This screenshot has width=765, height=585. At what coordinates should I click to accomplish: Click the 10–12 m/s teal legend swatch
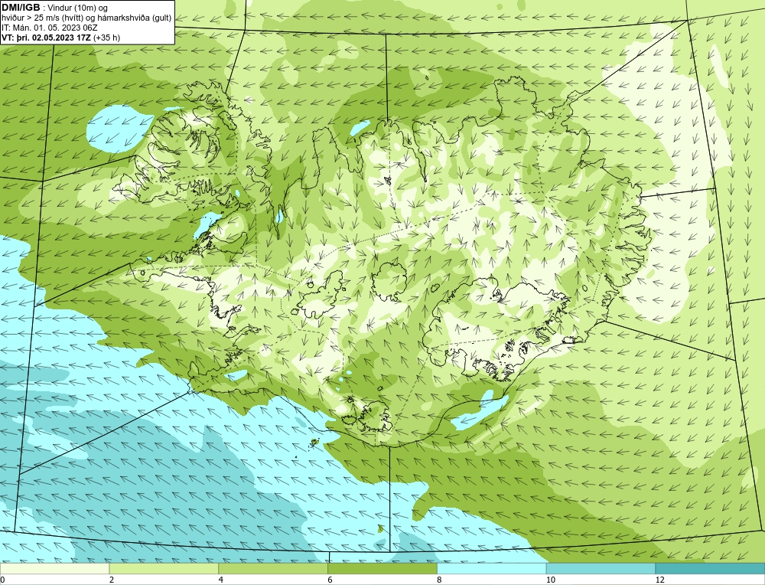[601, 568]
